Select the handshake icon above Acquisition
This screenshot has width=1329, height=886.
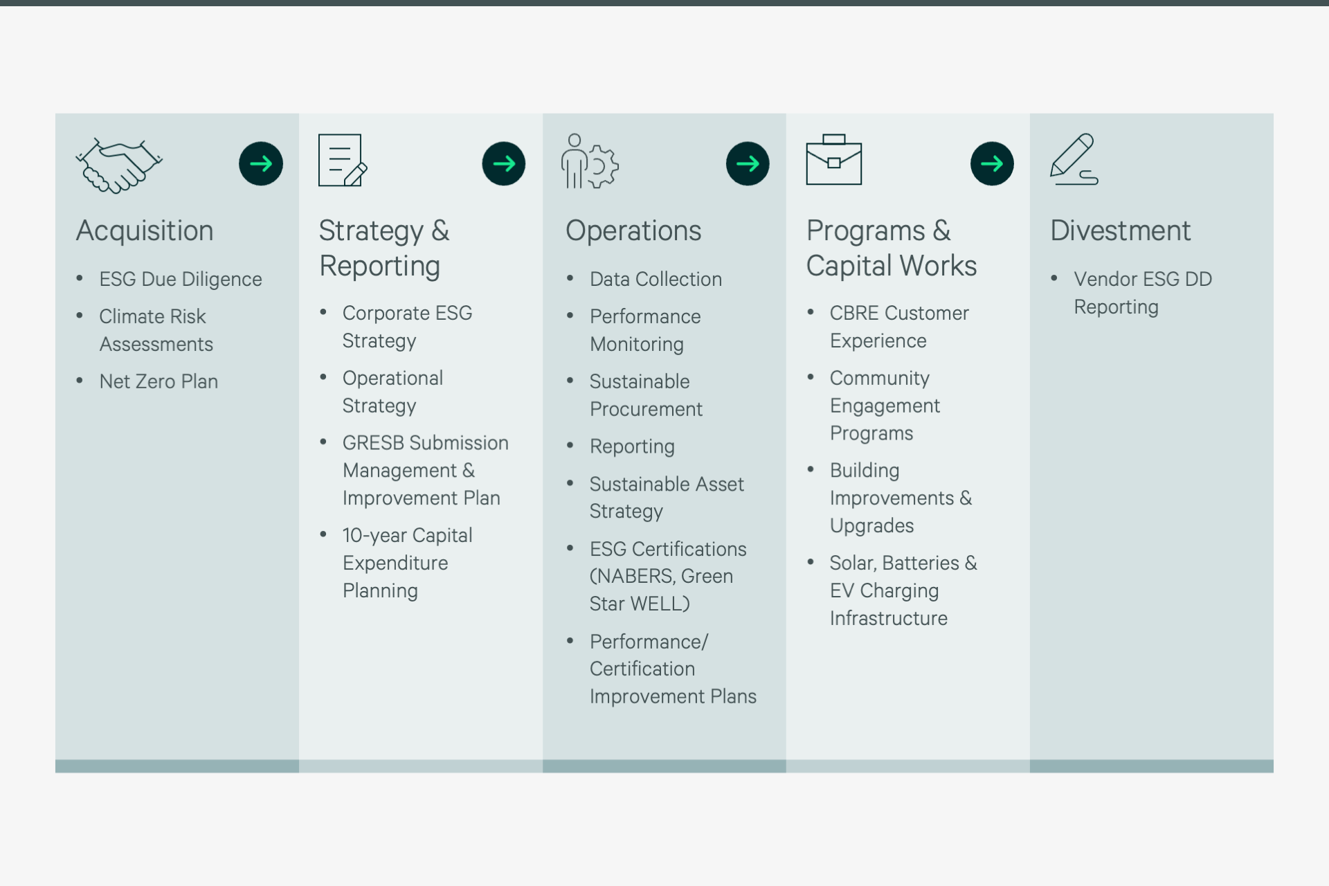(x=118, y=164)
